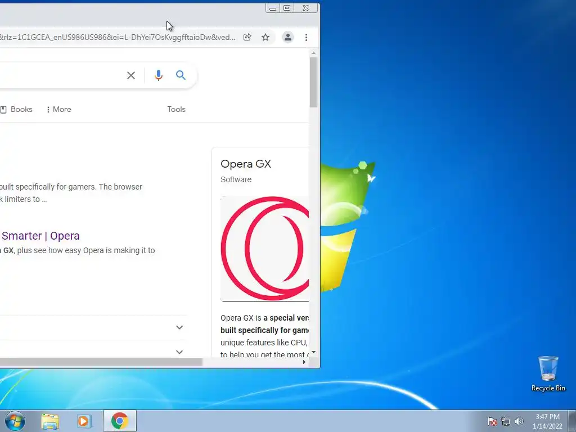Open Chrome's three-dot menu
The width and height of the screenshot is (576, 432).
click(x=306, y=37)
